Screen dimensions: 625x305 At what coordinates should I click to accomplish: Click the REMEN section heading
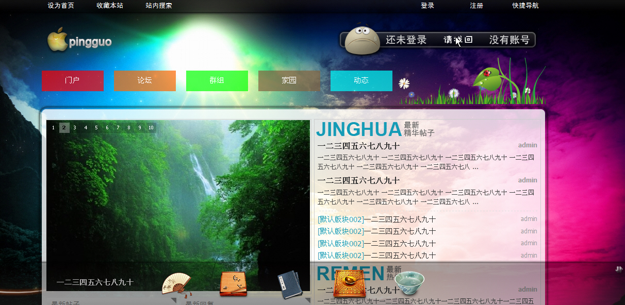click(x=350, y=274)
